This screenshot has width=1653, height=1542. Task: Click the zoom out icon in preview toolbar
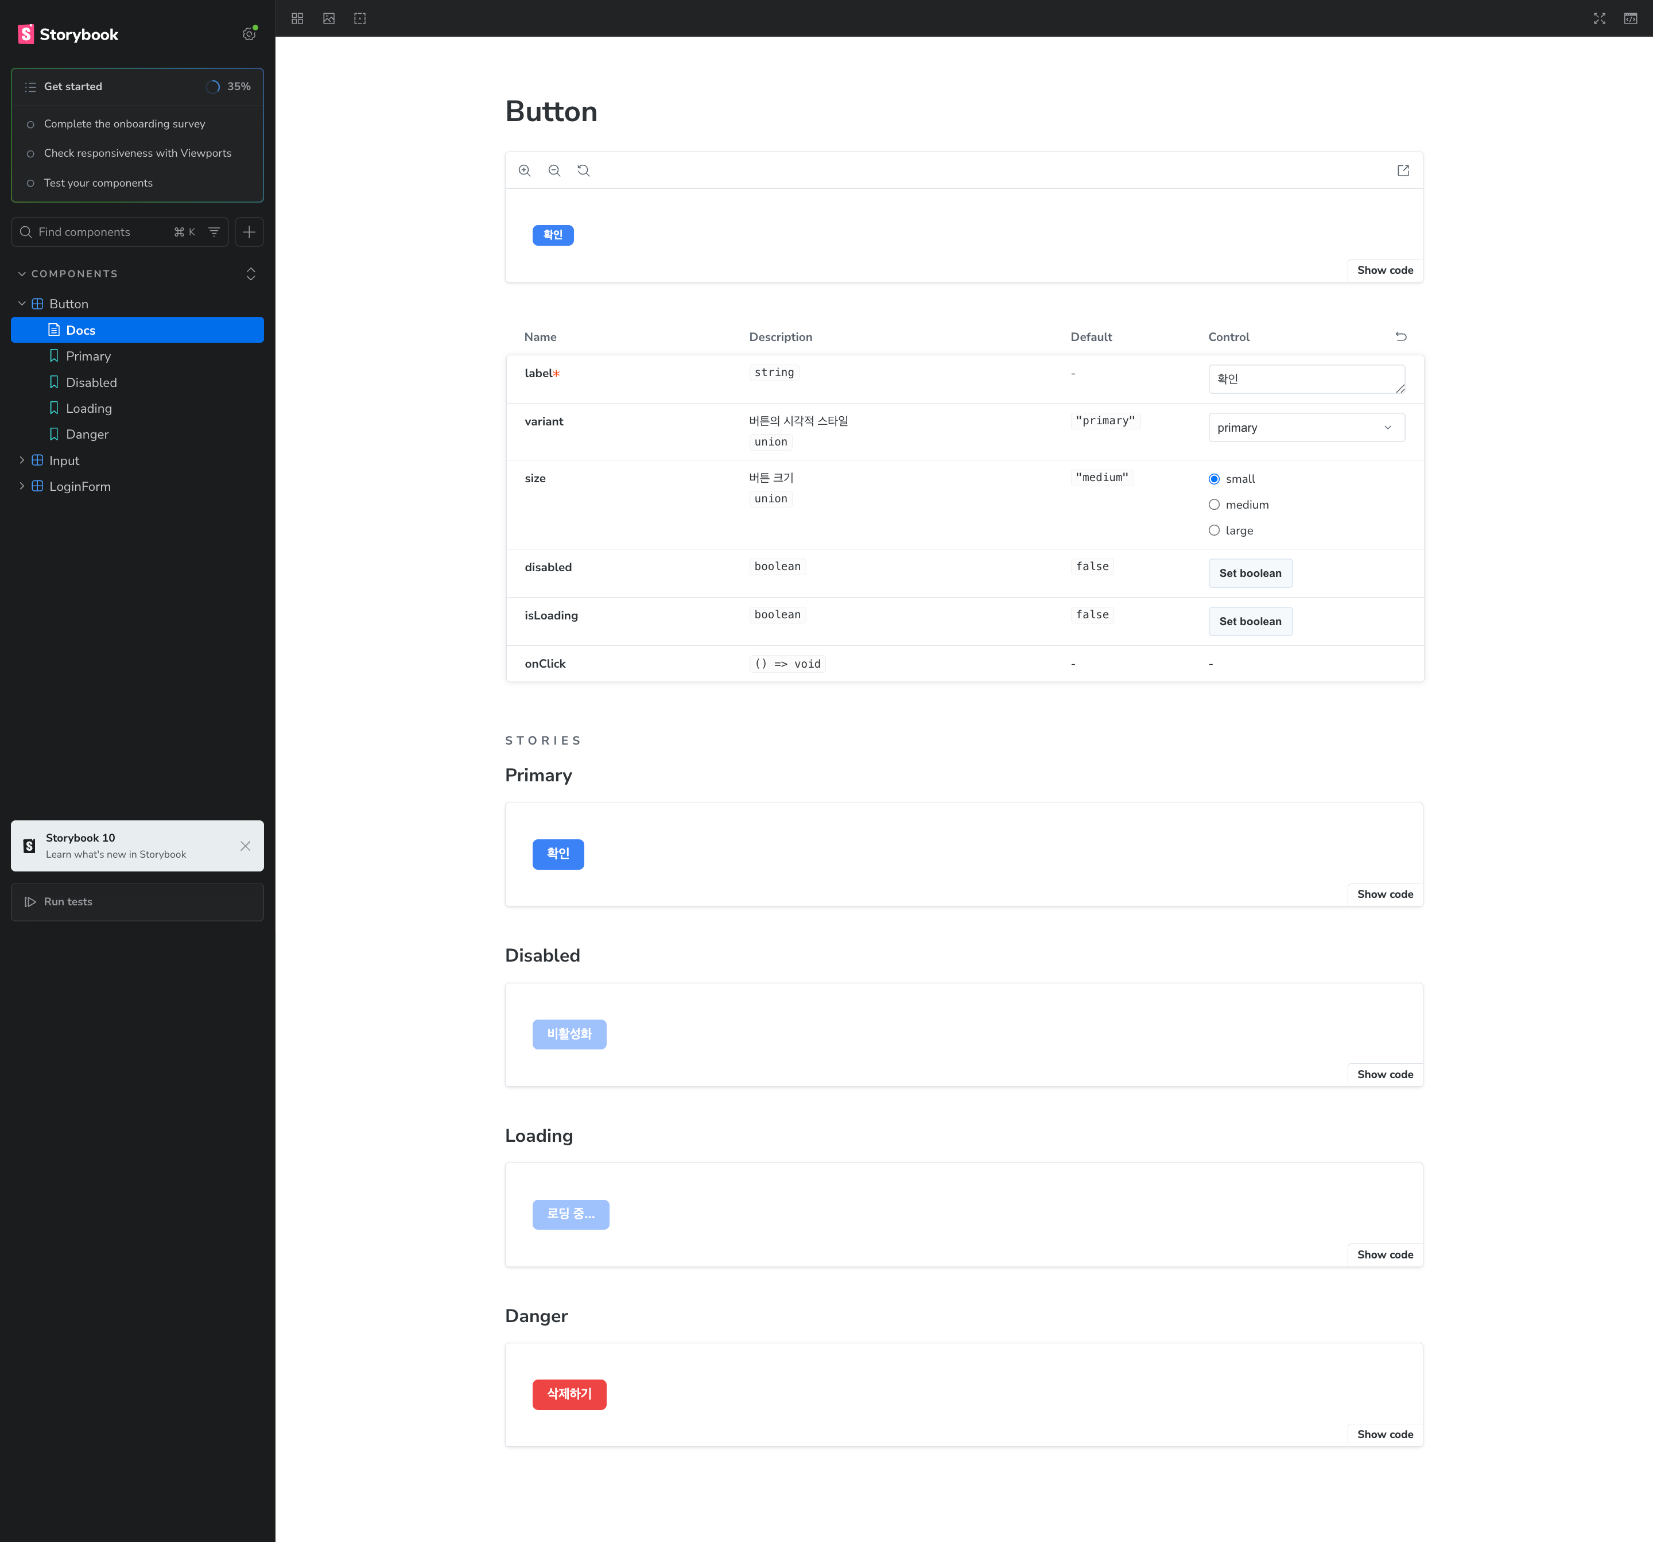(554, 171)
